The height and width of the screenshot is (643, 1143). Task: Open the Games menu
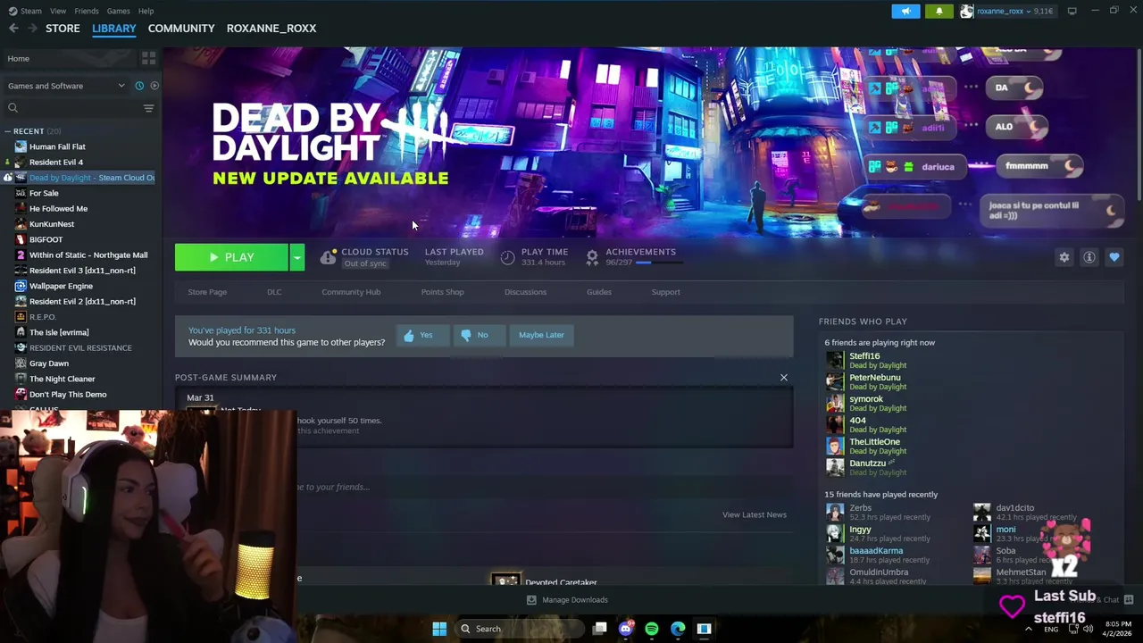click(x=118, y=11)
